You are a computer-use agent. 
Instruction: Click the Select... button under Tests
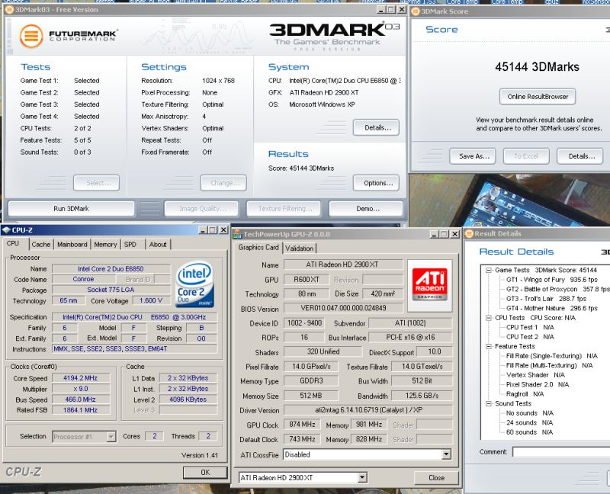(97, 183)
